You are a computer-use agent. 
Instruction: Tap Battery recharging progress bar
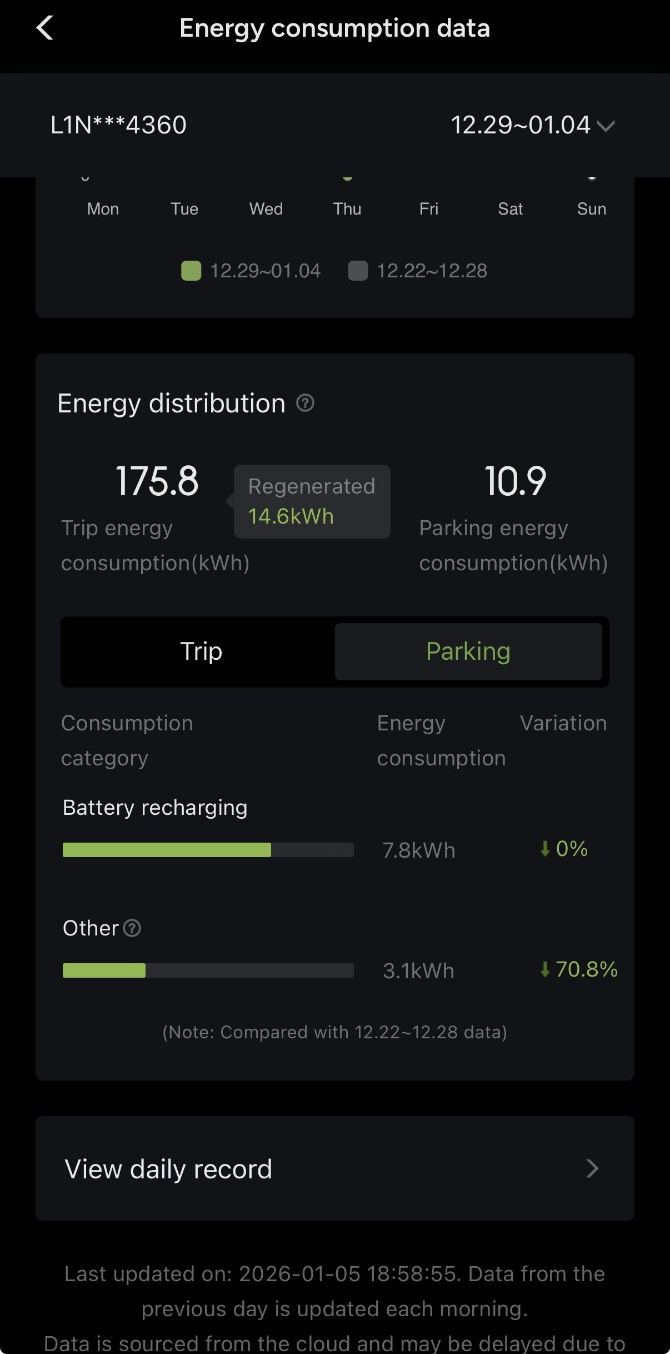(x=208, y=850)
